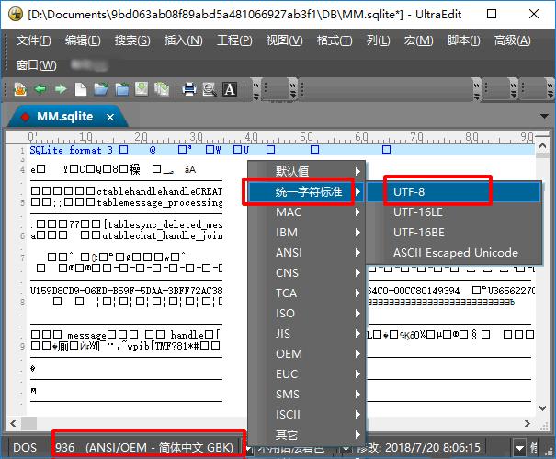
Task: Click the back arrow toolbar icon
Action: 40,89
